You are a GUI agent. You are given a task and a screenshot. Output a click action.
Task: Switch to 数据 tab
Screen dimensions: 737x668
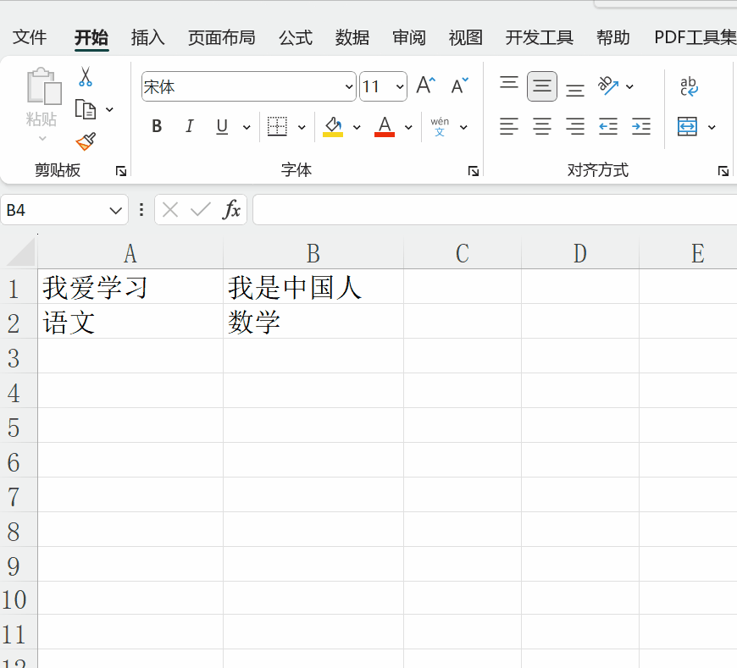352,37
